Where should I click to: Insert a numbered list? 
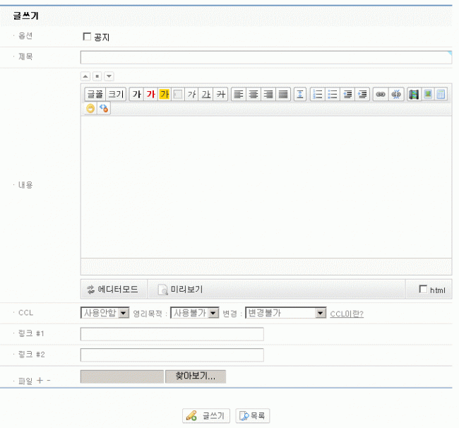point(318,94)
